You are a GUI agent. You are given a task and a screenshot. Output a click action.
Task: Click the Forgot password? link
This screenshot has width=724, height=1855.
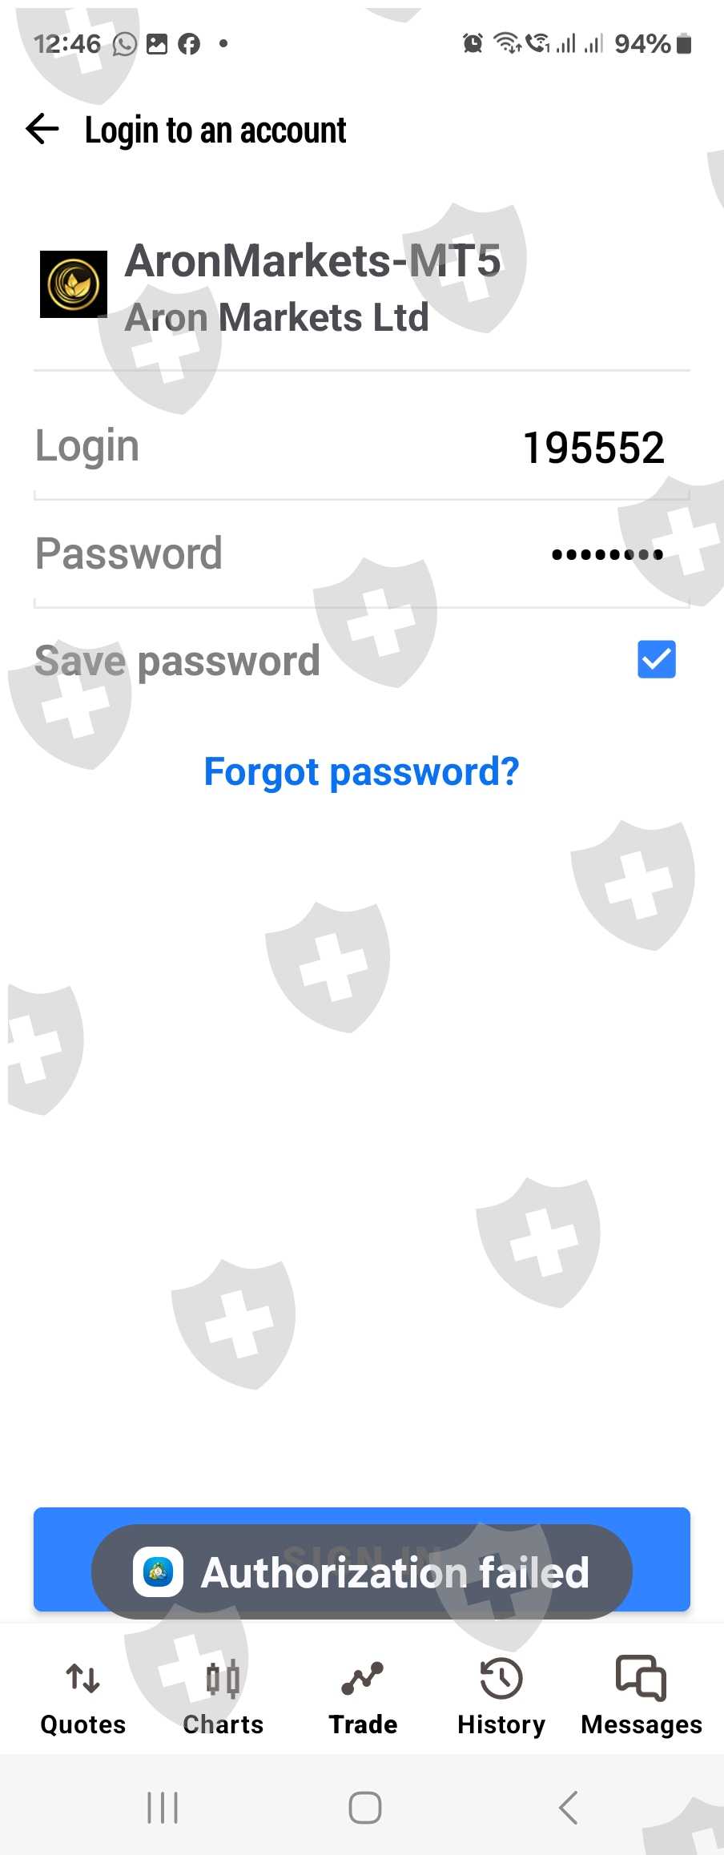(x=362, y=771)
